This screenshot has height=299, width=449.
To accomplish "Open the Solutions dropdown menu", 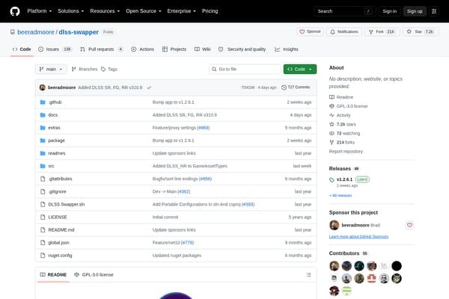I will pyautogui.click(x=71, y=11).
